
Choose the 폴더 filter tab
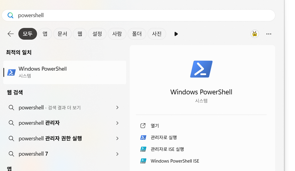click(x=137, y=34)
